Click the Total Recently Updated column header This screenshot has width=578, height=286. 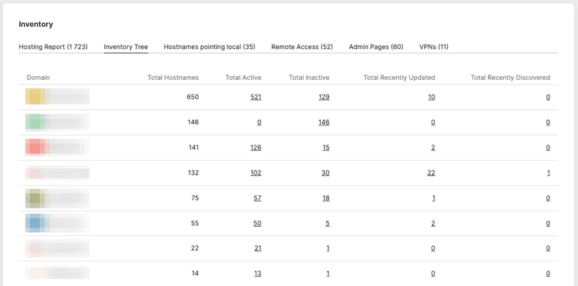tap(399, 78)
